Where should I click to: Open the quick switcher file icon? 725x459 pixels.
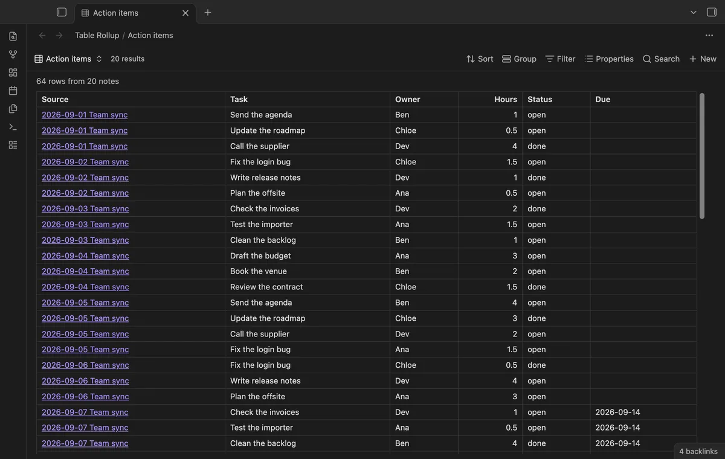tap(13, 36)
